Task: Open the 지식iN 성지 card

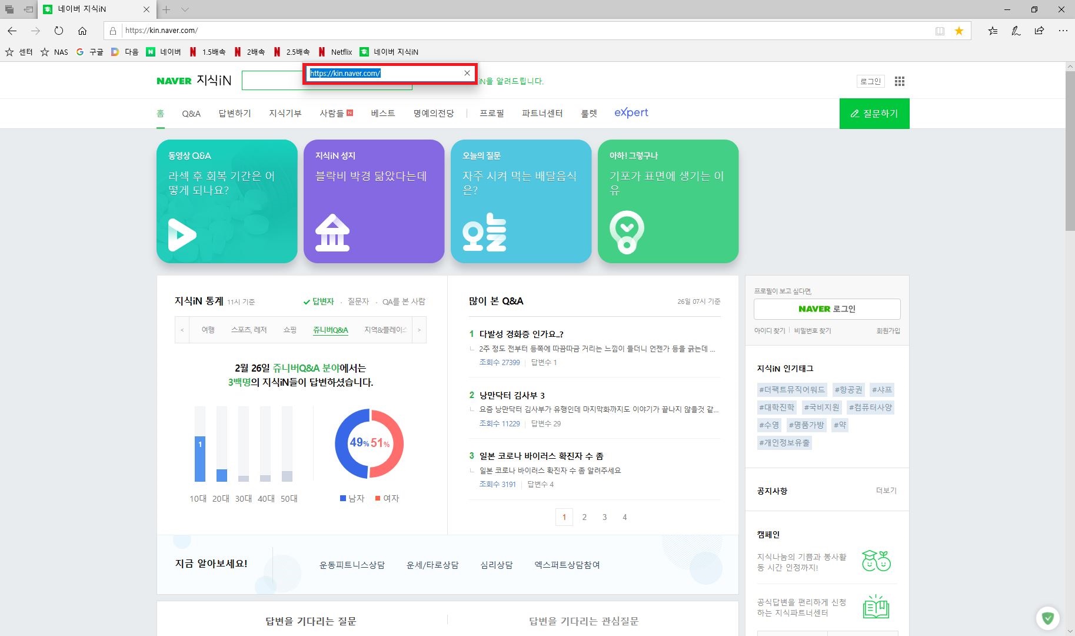Action: tap(374, 201)
